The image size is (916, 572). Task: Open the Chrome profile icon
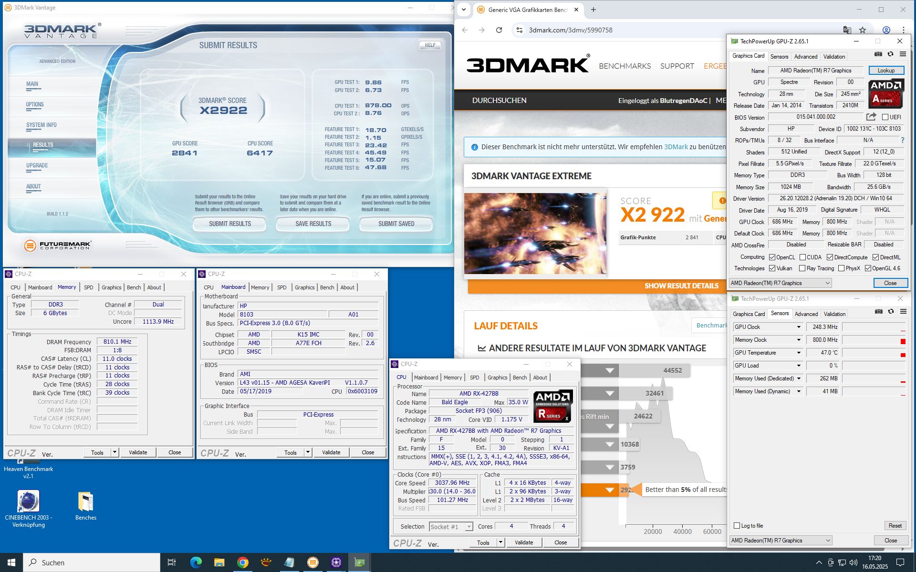(x=886, y=30)
